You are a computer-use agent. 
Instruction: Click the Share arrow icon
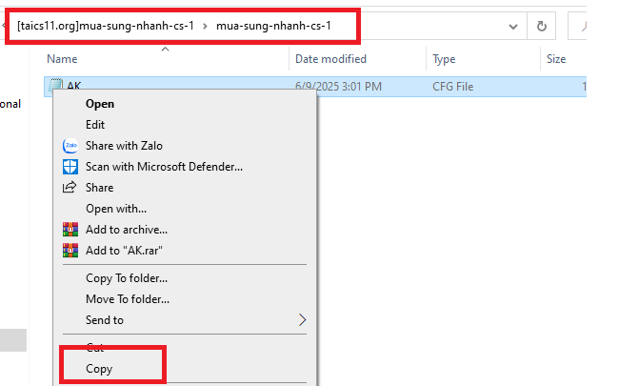[x=70, y=188]
